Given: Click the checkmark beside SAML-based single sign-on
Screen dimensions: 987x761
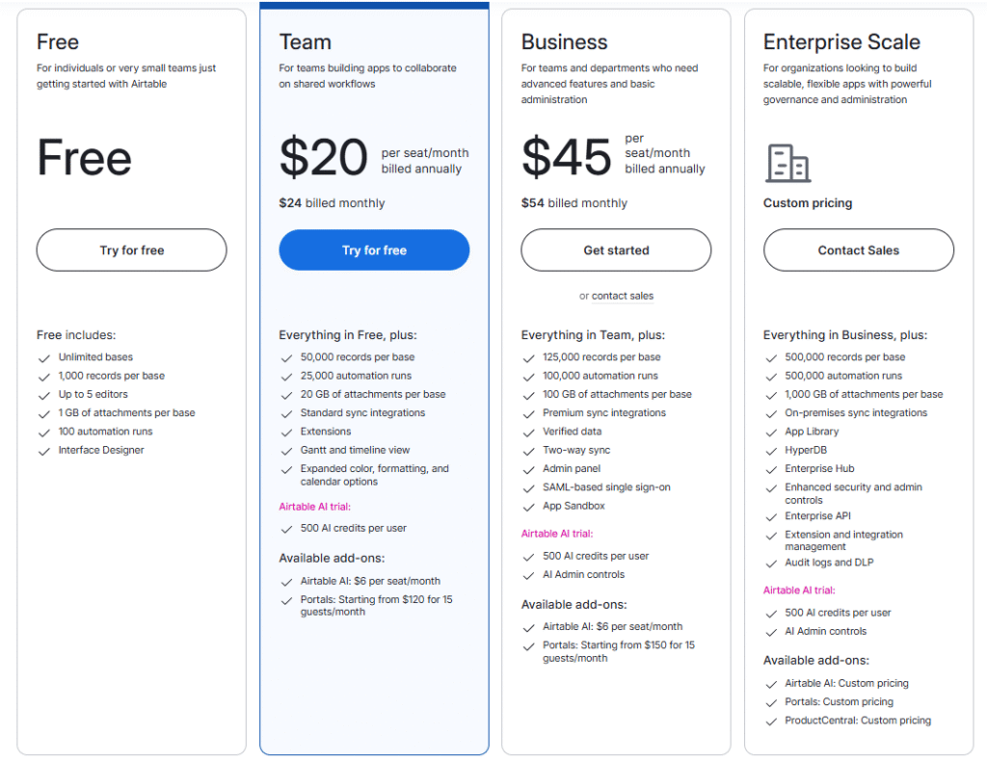Looking at the screenshot, I should (x=528, y=488).
